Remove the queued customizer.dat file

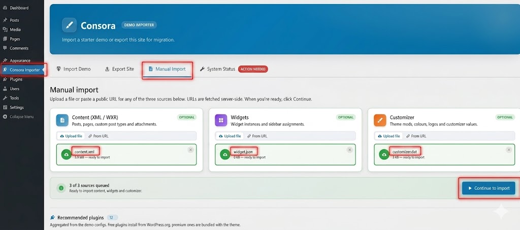click(509, 150)
